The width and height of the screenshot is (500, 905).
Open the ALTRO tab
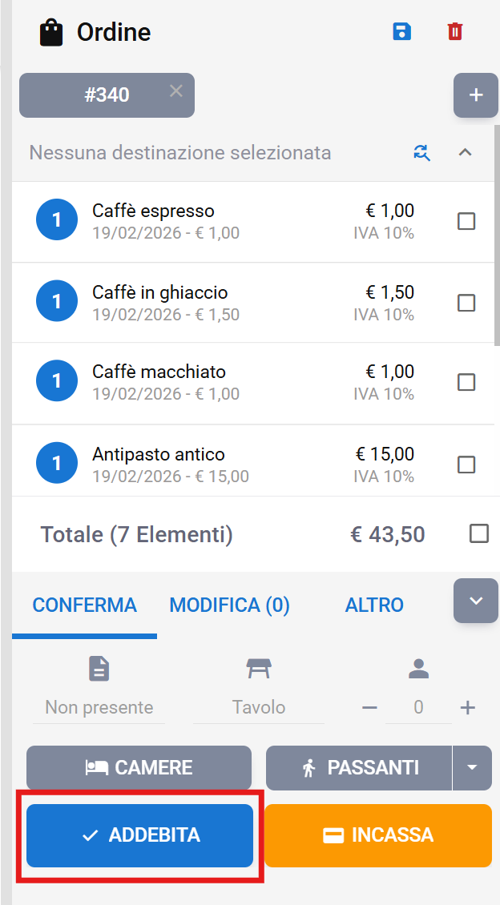(x=374, y=605)
